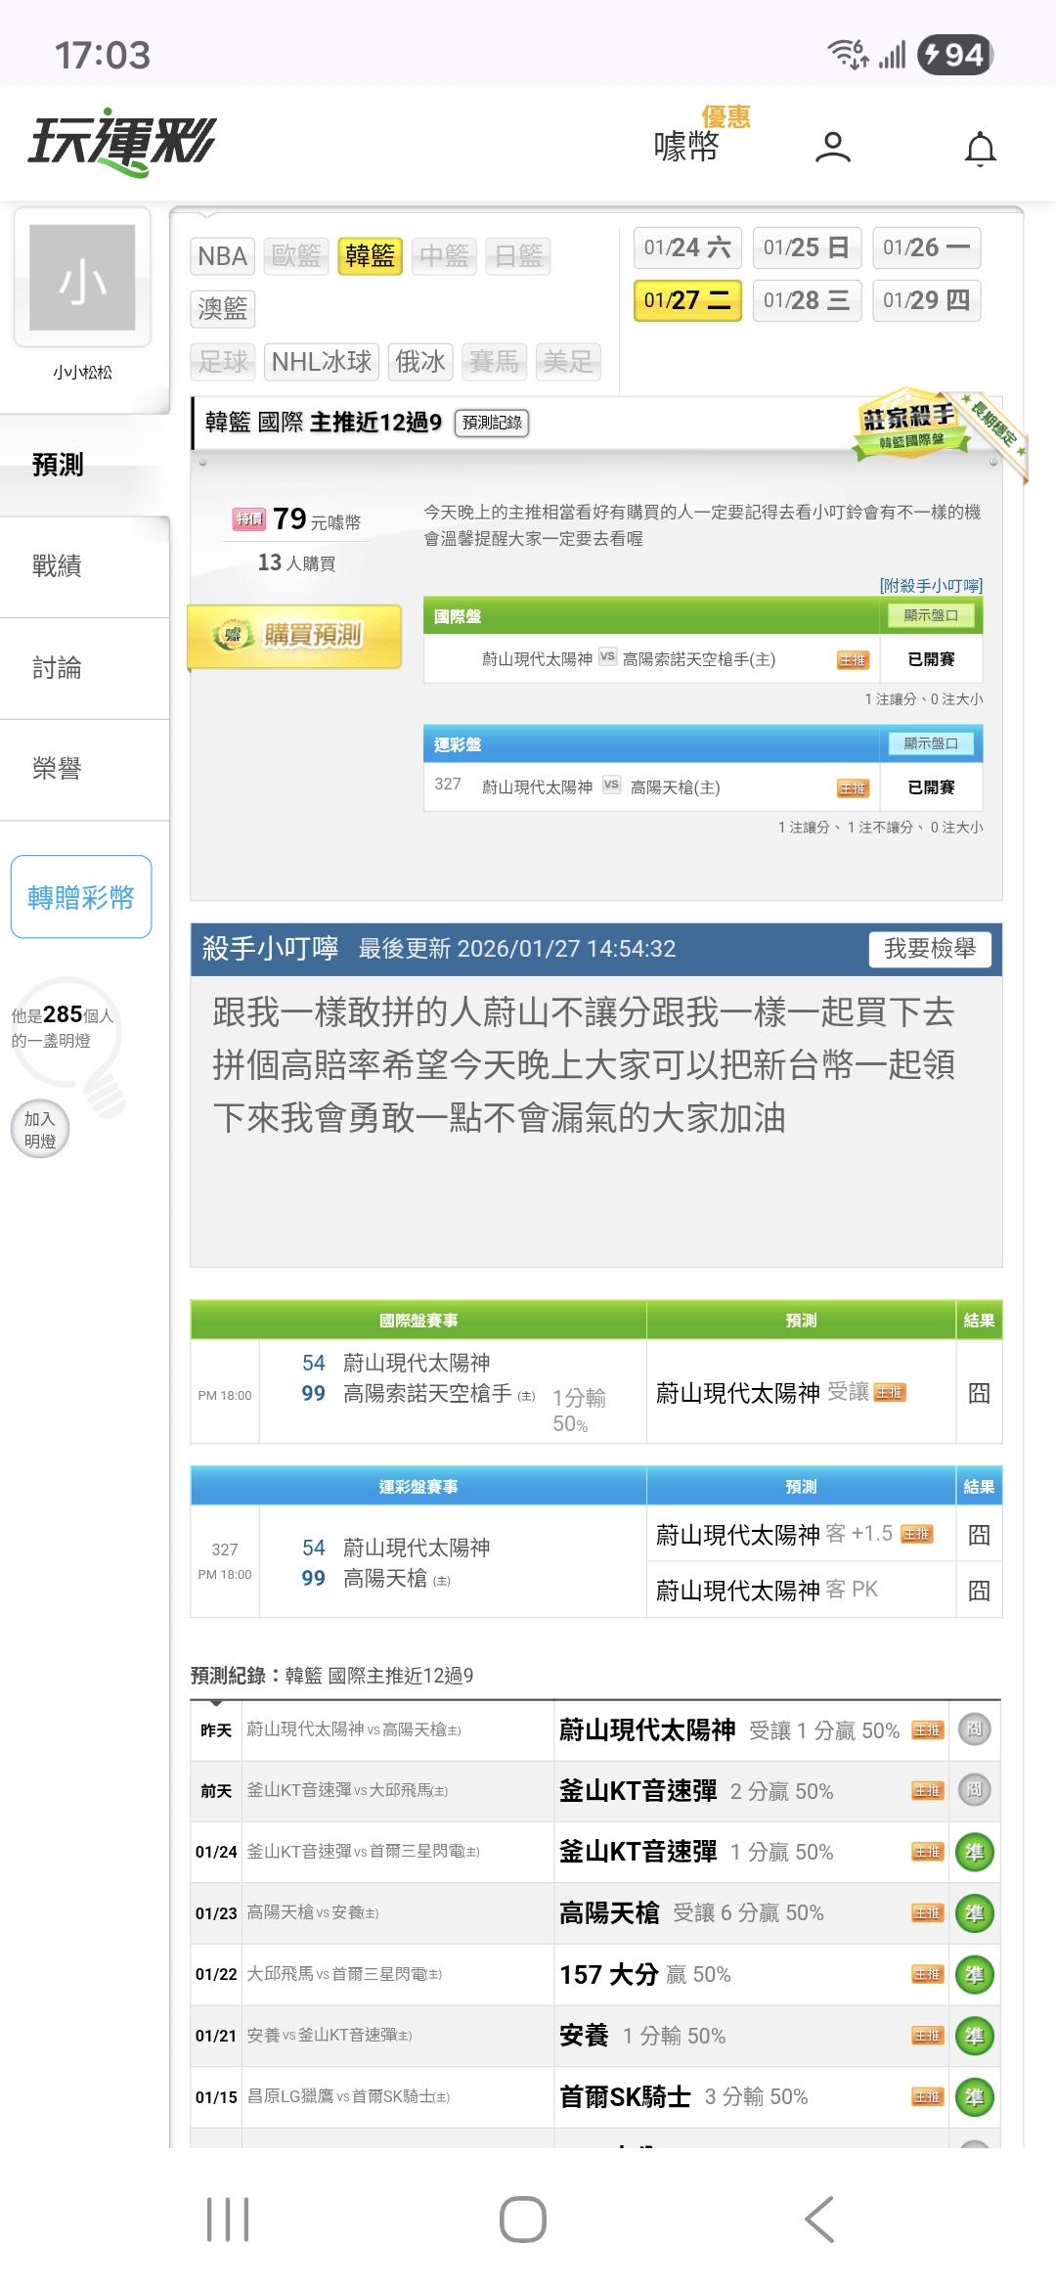This screenshot has width=1056, height=2289.
Task: Open the 小小松松 avatar thumbnail
Action: pyautogui.click(x=82, y=277)
